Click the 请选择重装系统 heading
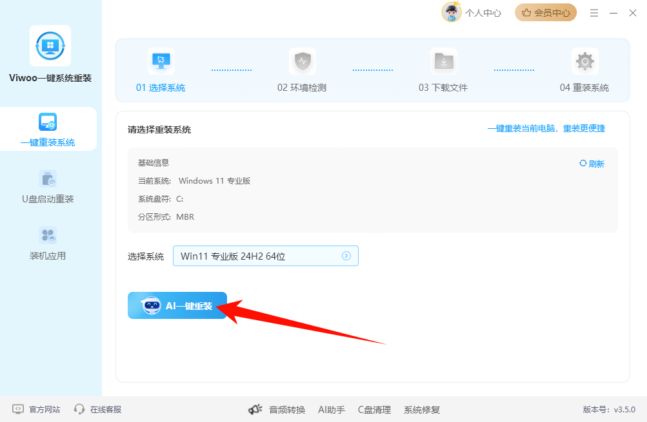This screenshot has height=422, width=647. (159, 129)
